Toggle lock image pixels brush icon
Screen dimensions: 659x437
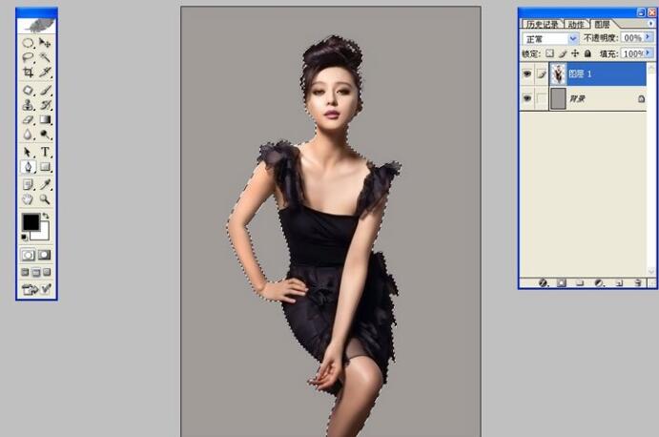click(563, 53)
